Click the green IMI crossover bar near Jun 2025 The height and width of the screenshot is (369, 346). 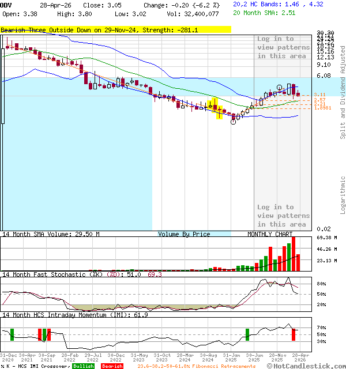pyautogui.click(x=247, y=334)
